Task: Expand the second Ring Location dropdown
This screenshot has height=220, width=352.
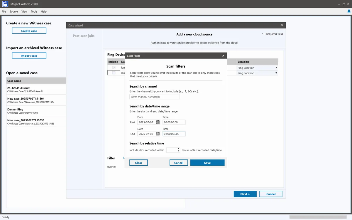Action: point(276,73)
